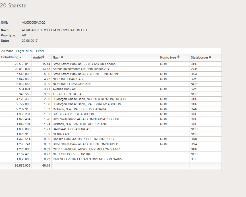Click the Konto type sort arrows
246x197 pixels.
pyautogui.click(x=178, y=57)
